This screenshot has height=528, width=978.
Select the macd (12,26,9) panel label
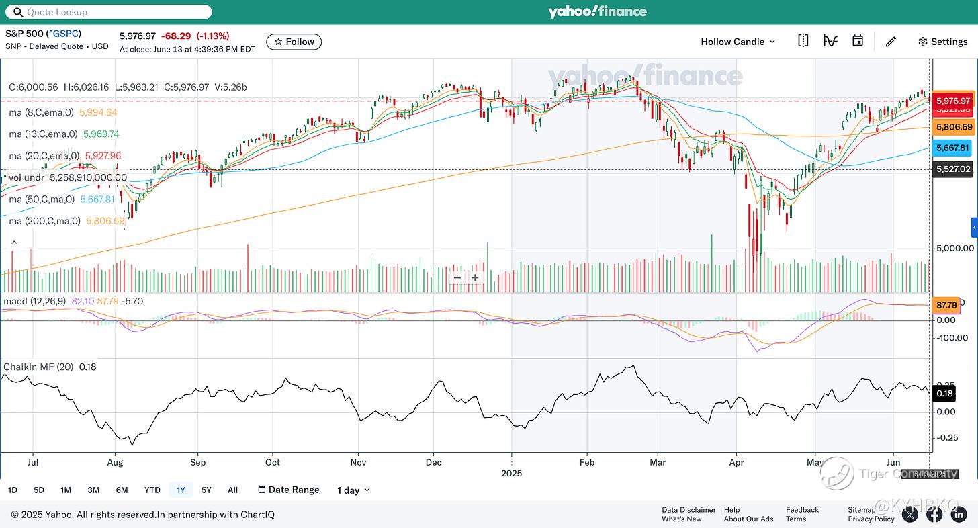click(x=35, y=301)
